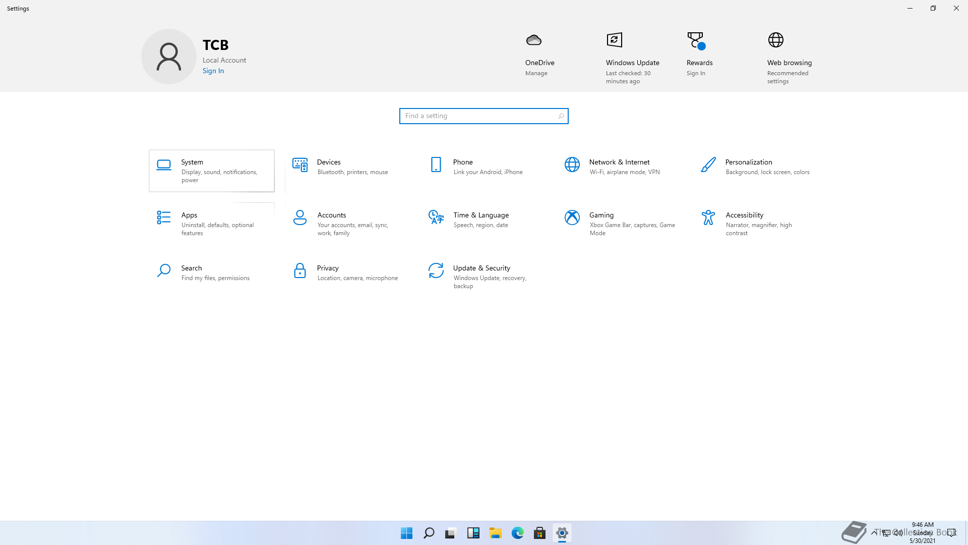The height and width of the screenshot is (545, 968).
Task: Open the System settings laptop icon
Action: pos(163,165)
